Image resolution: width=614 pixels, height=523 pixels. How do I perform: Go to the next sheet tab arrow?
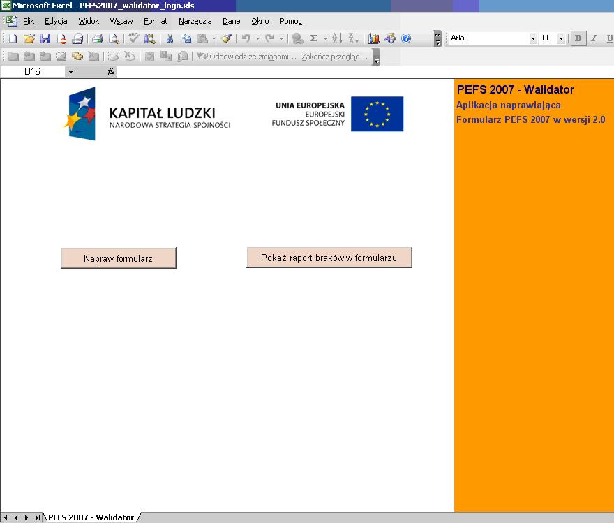coord(27,517)
